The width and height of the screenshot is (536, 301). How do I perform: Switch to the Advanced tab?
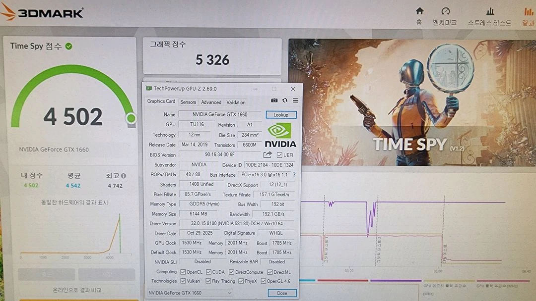[x=211, y=102]
